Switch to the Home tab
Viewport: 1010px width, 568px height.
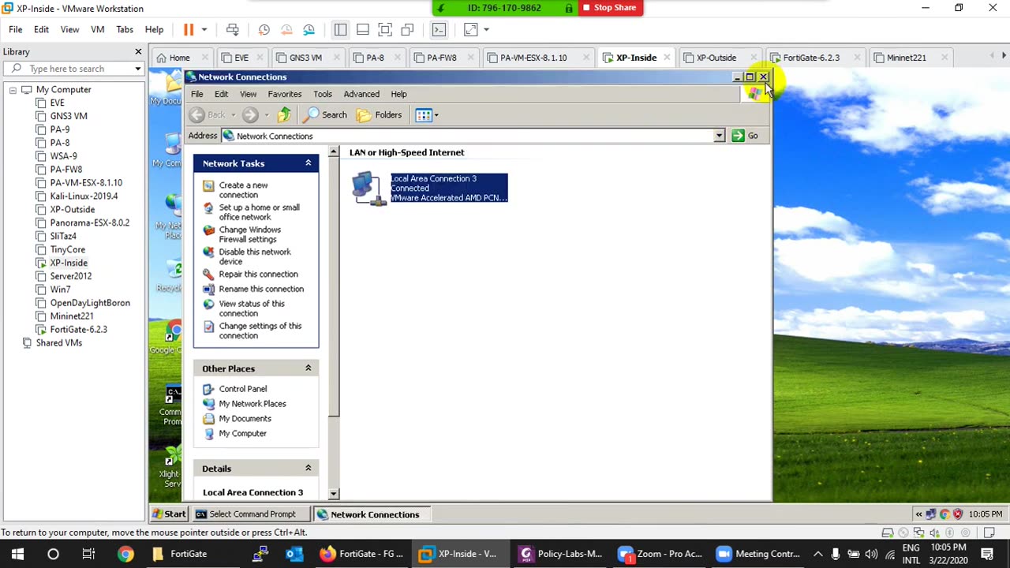[x=179, y=58]
